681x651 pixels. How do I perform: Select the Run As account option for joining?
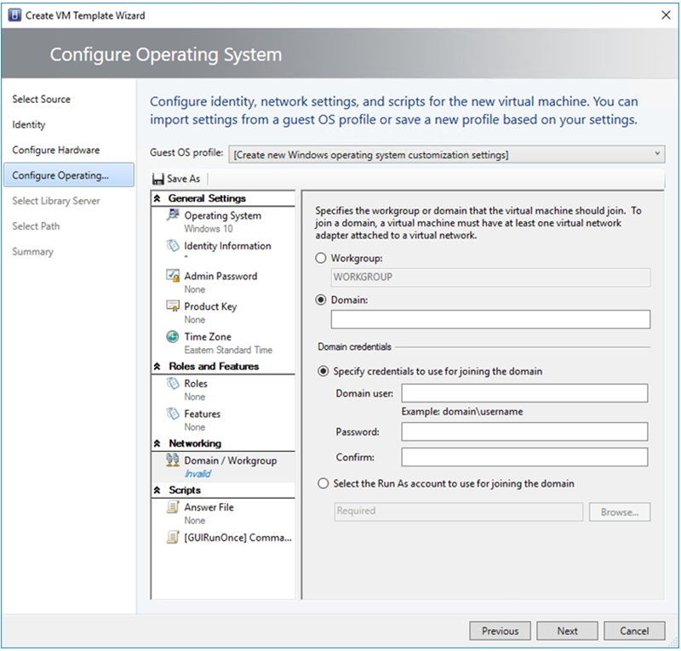click(323, 483)
